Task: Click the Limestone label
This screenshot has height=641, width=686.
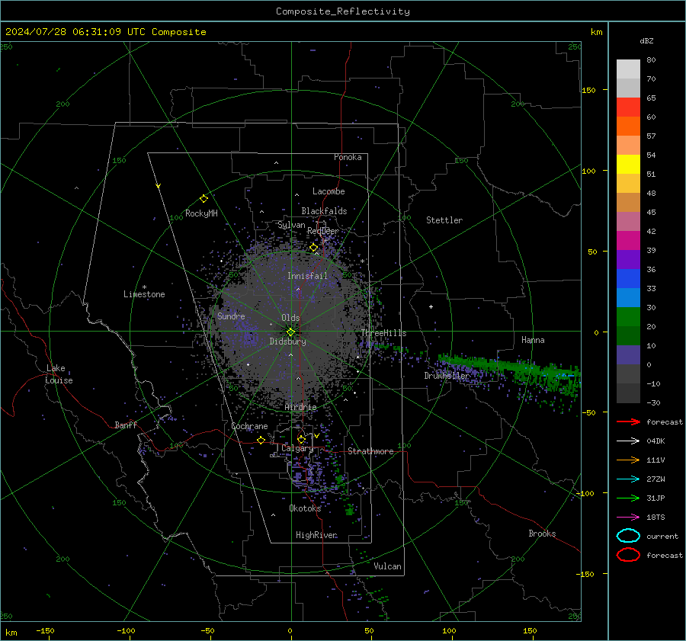Action: (144, 294)
